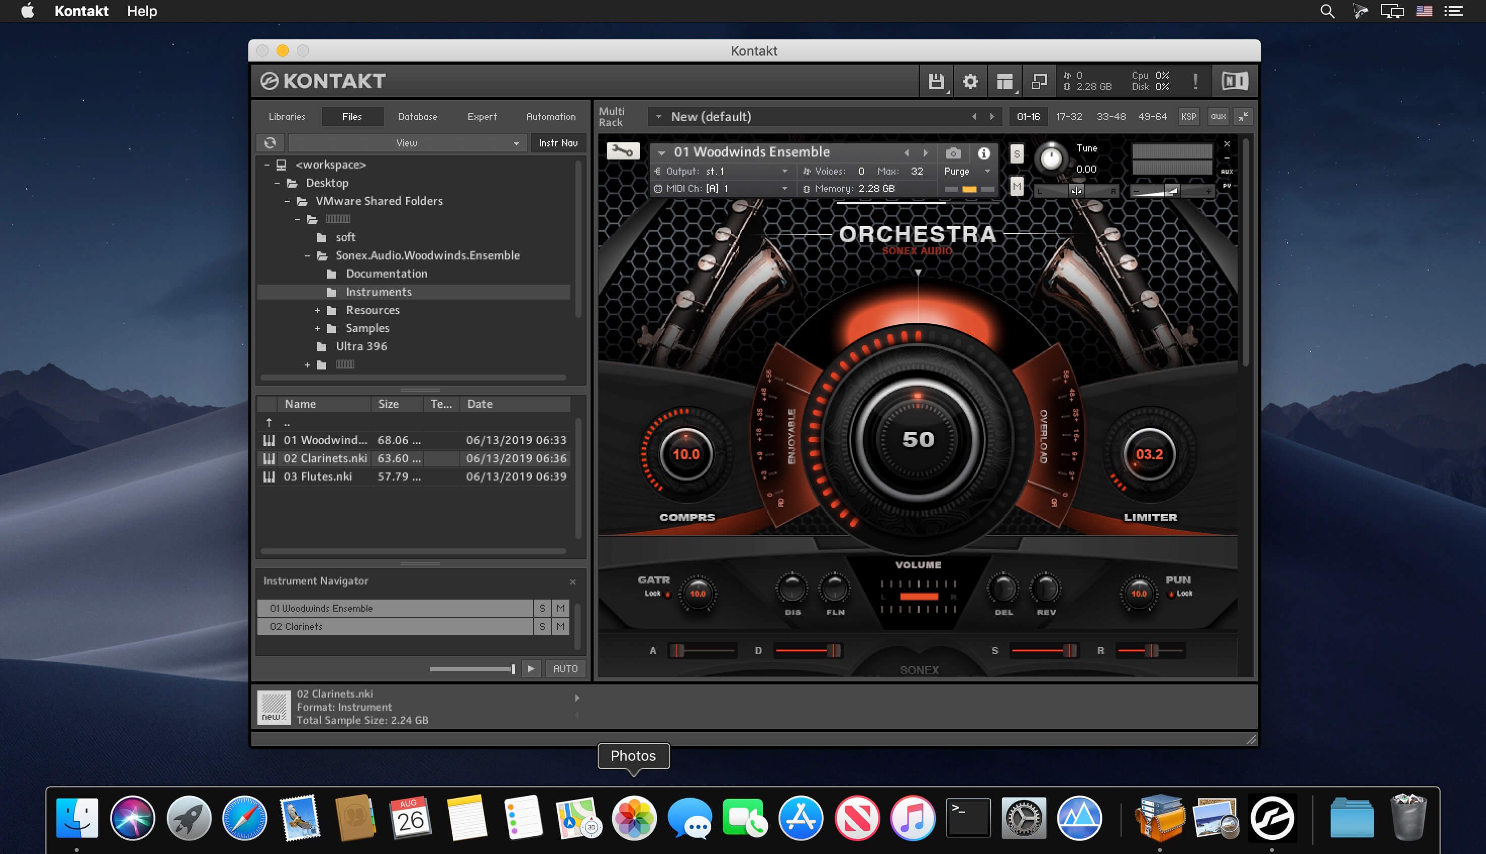Select rack page 17-32
The image size is (1486, 854).
[1069, 117]
